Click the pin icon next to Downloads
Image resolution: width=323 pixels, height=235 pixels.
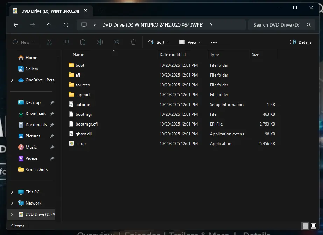(52, 114)
